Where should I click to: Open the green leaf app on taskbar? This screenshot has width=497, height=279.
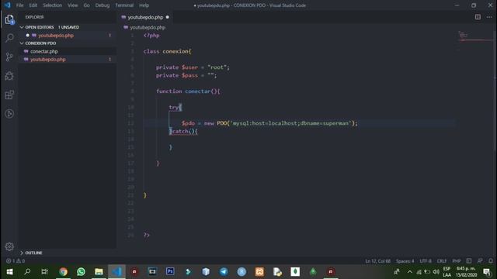click(x=295, y=272)
